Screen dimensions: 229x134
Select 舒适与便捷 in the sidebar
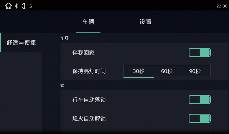tap(21, 43)
